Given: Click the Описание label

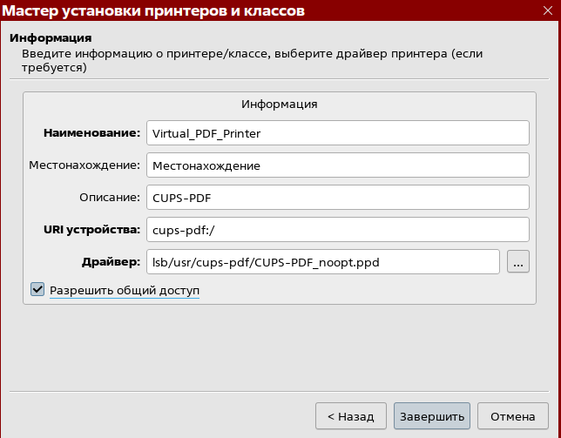Looking at the screenshot, I should coord(110,198).
